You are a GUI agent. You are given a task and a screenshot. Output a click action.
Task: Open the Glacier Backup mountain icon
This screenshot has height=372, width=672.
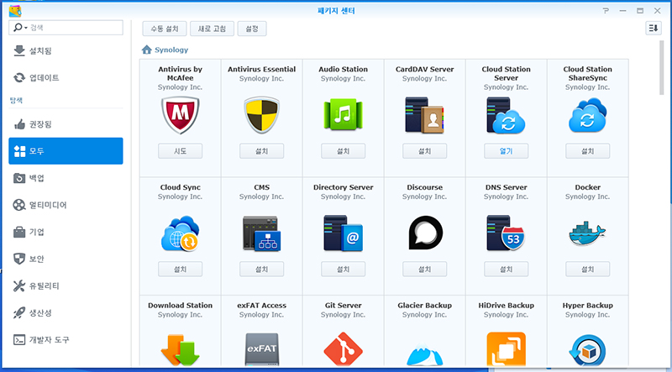[424, 354]
